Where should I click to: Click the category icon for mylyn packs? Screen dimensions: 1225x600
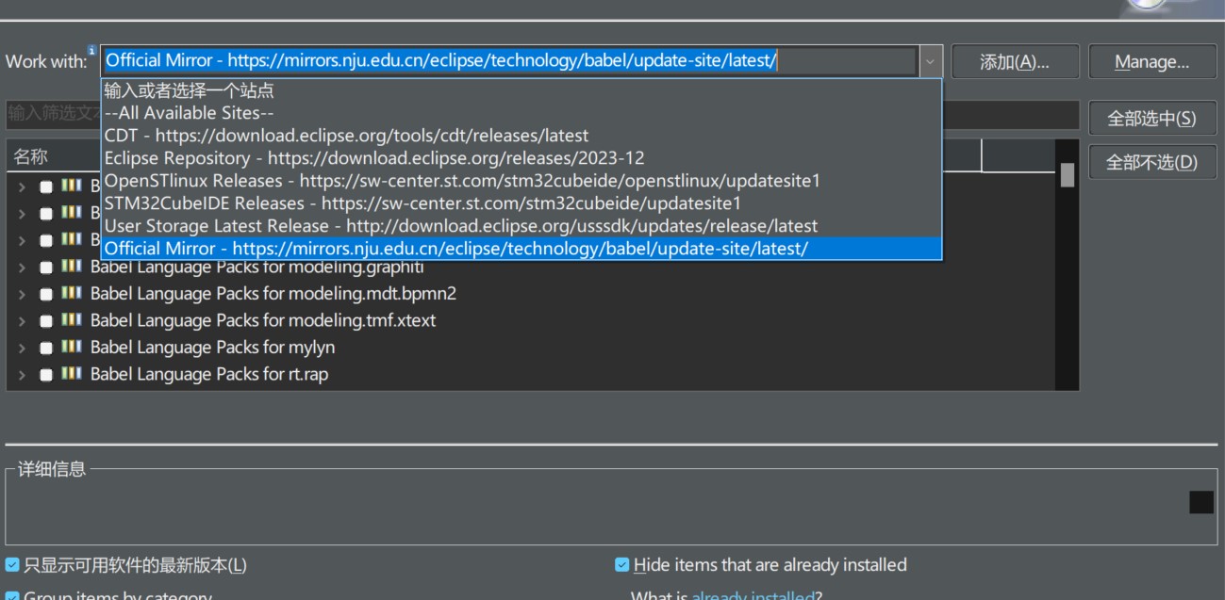click(x=71, y=347)
